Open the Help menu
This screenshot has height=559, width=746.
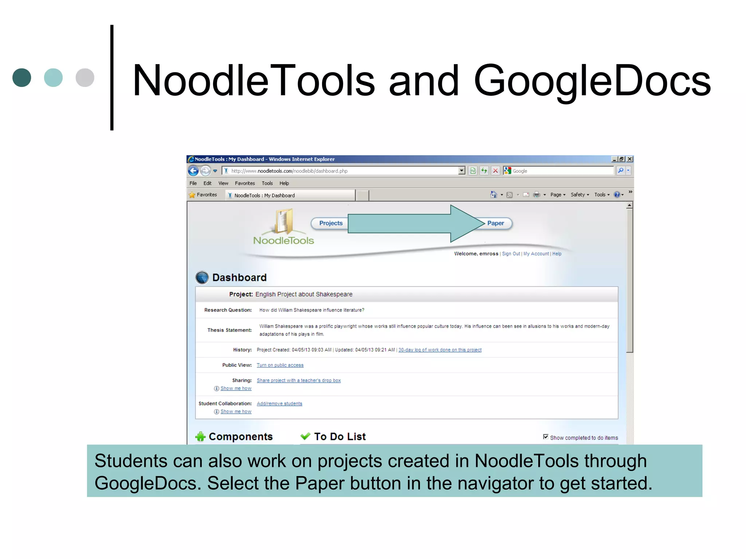(x=284, y=183)
